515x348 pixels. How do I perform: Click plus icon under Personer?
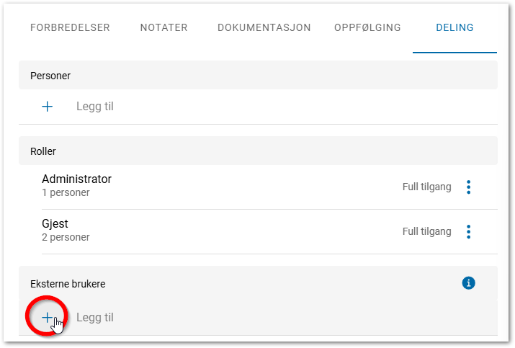[48, 107]
